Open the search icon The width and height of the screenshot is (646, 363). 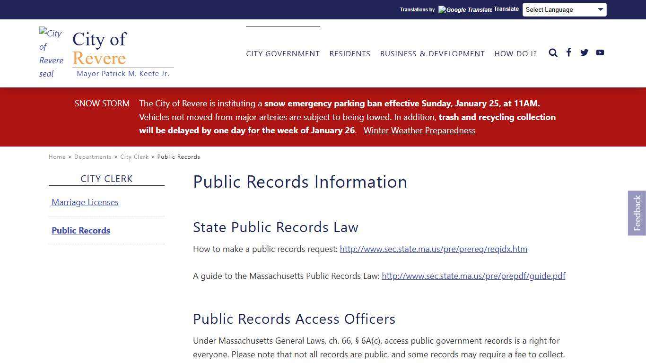(553, 52)
